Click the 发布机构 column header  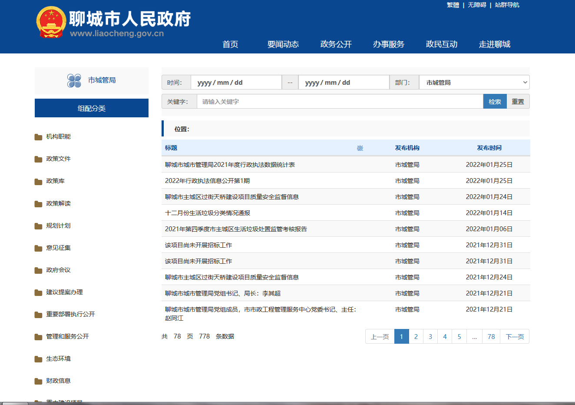[x=407, y=148]
